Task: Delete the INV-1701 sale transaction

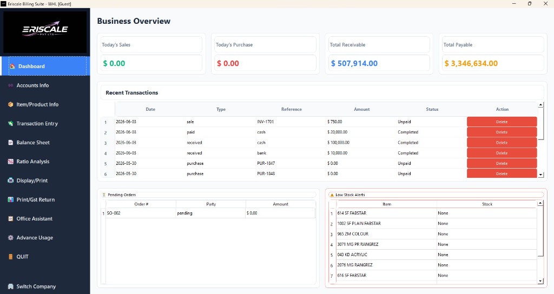Action: pyautogui.click(x=502, y=122)
